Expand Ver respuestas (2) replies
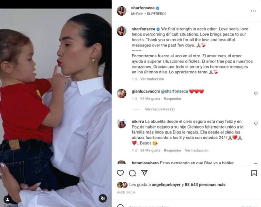 [x=160, y=109]
